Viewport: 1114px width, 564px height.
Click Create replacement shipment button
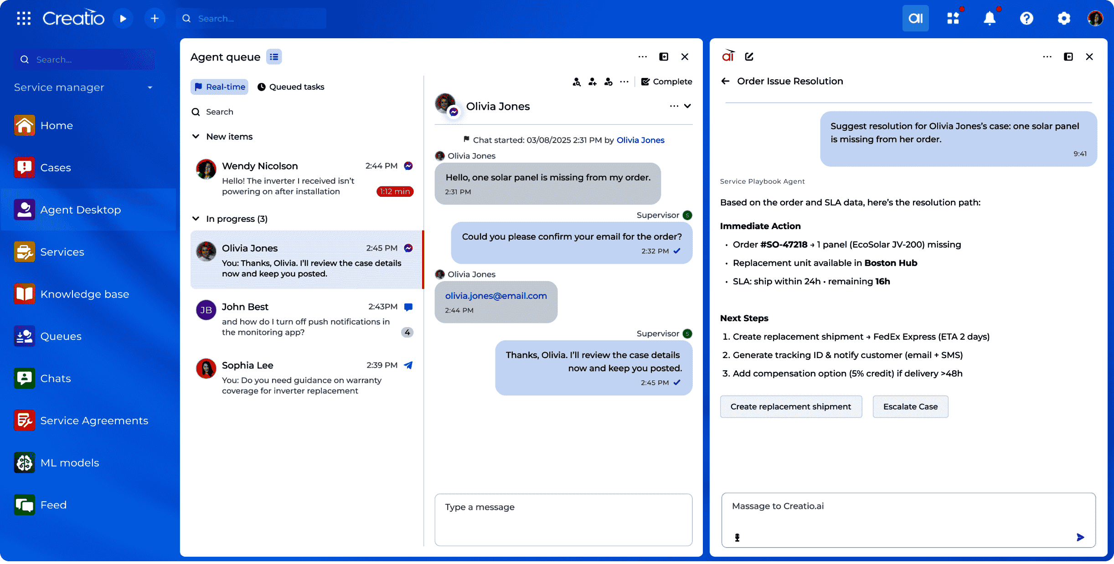(x=790, y=406)
